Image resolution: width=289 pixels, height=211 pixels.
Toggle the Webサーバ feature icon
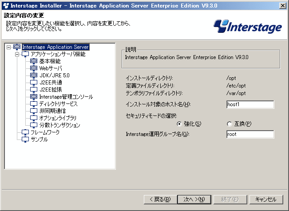[x=34, y=68]
